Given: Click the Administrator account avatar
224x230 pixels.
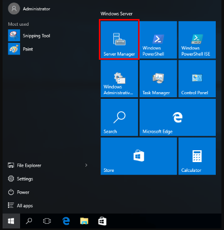Looking at the screenshot, I should pyautogui.click(x=14, y=9).
